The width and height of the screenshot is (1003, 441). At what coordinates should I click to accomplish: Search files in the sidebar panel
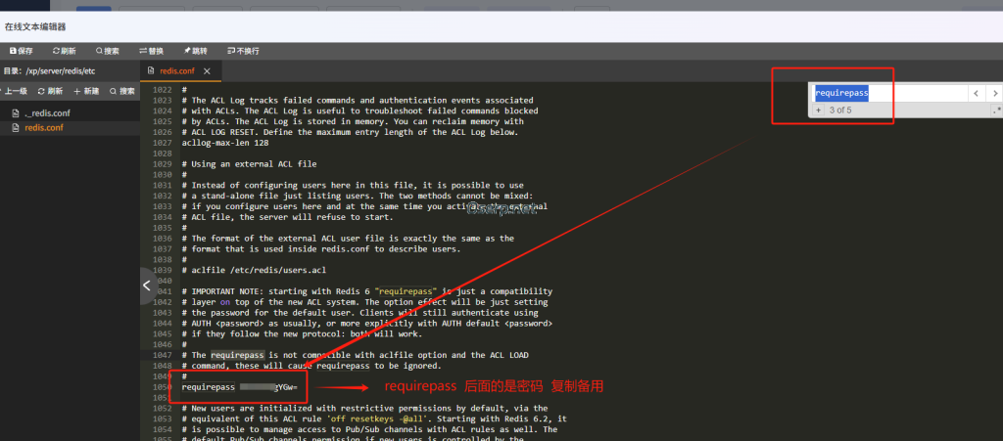(122, 91)
